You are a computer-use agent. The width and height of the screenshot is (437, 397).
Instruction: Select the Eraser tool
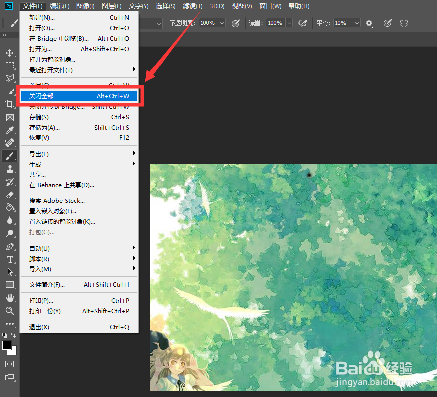click(x=10, y=195)
